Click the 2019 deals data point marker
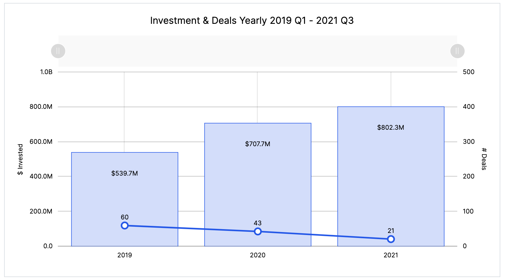505x280 pixels. (125, 226)
